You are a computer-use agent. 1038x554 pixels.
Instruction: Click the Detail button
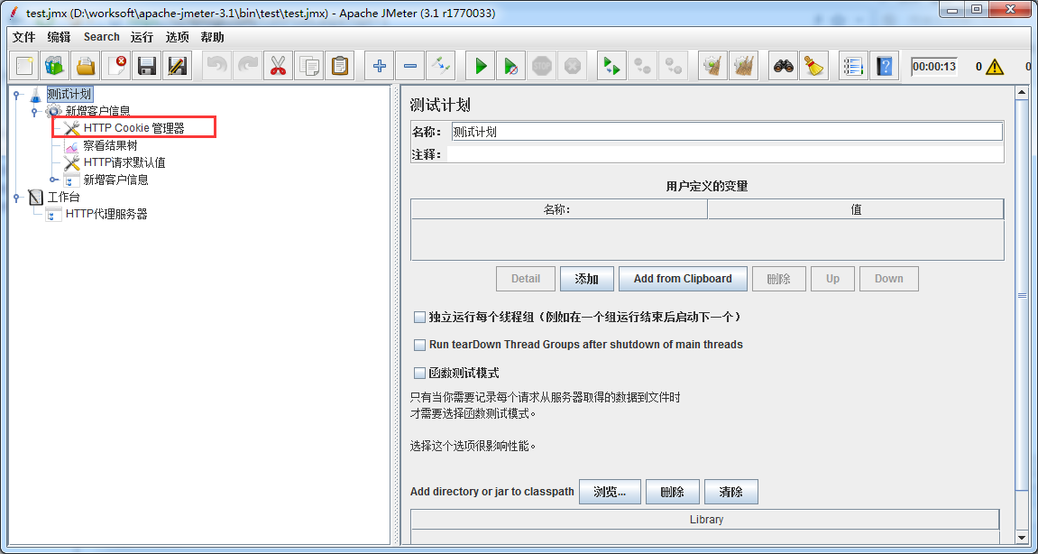pos(526,279)
